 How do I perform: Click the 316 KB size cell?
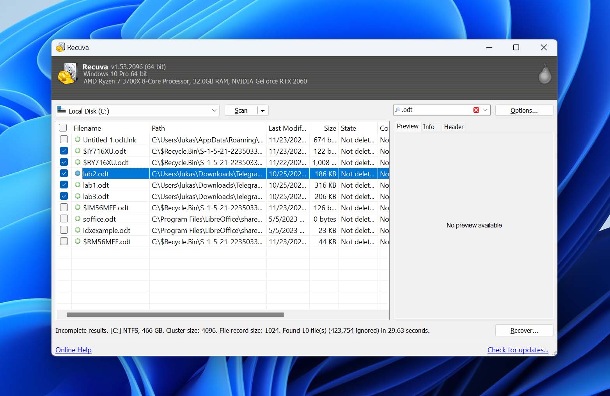tap(325, 185)
